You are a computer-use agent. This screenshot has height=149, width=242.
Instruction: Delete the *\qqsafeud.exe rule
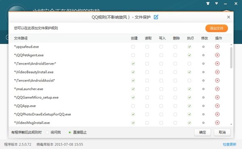coord(217,47)
